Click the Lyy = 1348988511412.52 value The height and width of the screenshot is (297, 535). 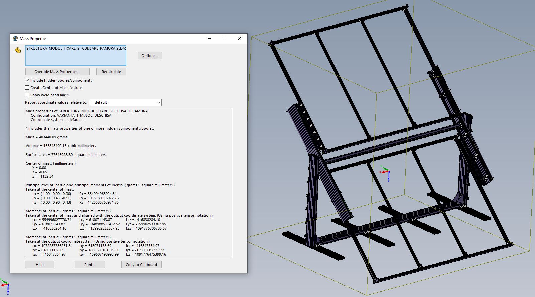(x=100, y=224)
